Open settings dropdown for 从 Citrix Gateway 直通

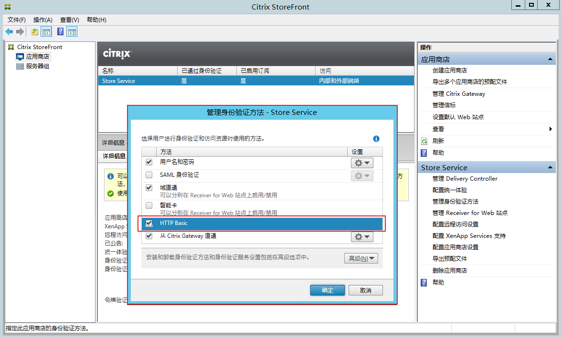[362, 236]
